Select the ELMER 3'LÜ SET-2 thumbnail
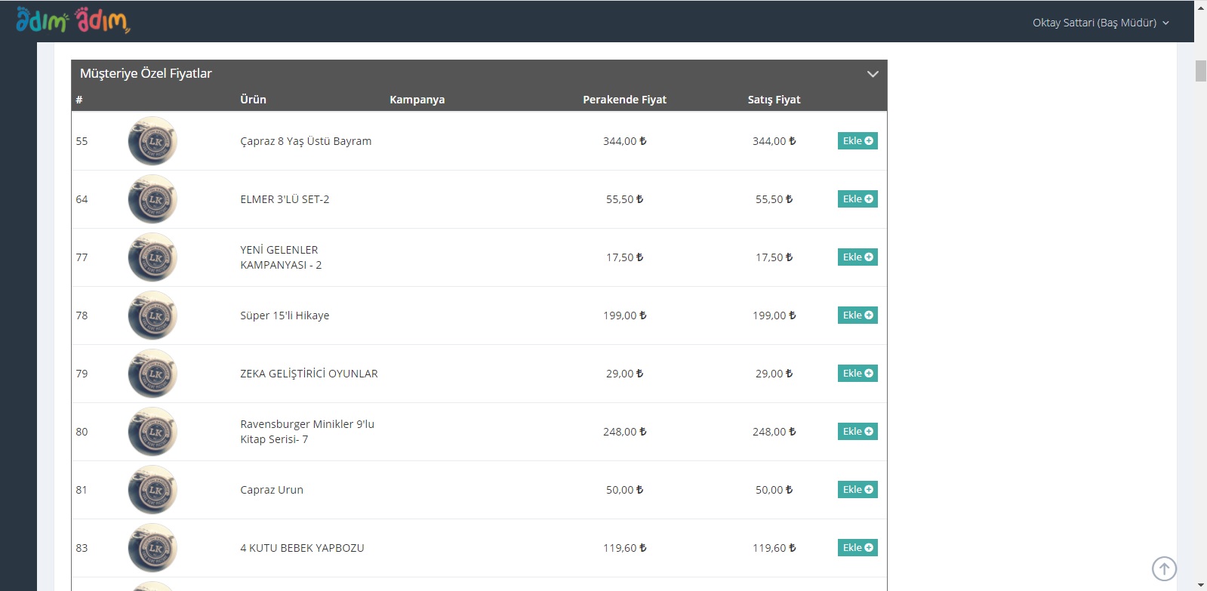The image size is (1207, 591). coord(152,199)
